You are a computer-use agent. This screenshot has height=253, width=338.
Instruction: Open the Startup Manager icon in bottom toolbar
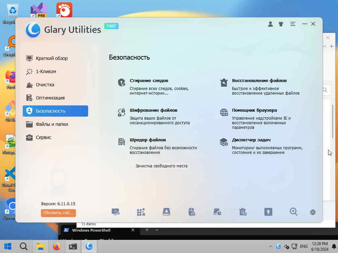click(x=116, y=212)
